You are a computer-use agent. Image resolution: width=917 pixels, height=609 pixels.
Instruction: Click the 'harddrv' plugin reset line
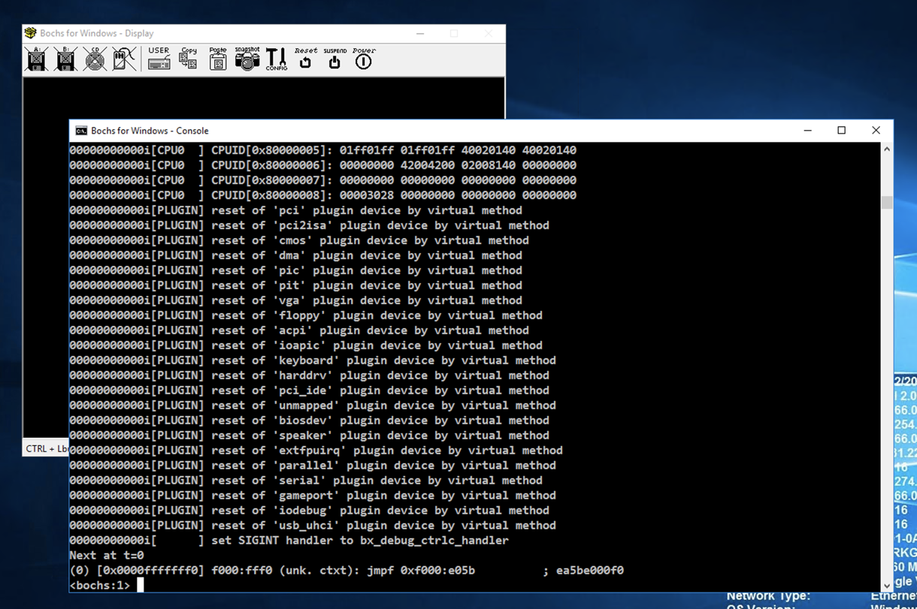pos(309,375)
